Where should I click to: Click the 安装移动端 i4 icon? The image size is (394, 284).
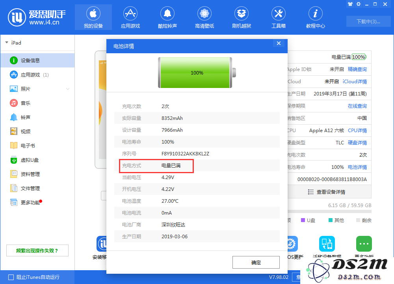tap(102, 244)
